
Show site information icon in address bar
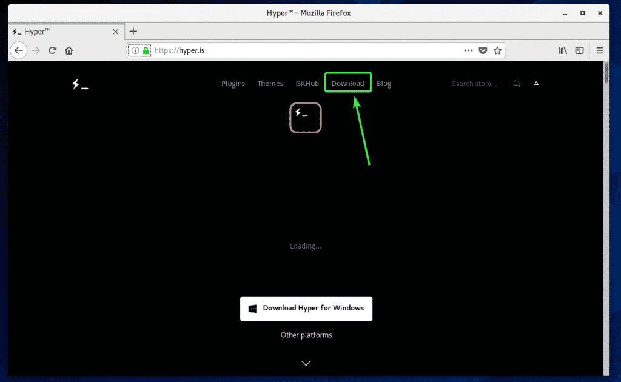point(135,50)
